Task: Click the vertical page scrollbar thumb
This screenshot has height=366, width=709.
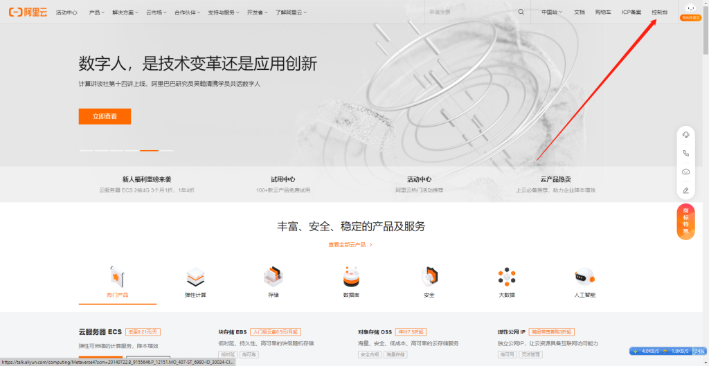Action: 706,29
